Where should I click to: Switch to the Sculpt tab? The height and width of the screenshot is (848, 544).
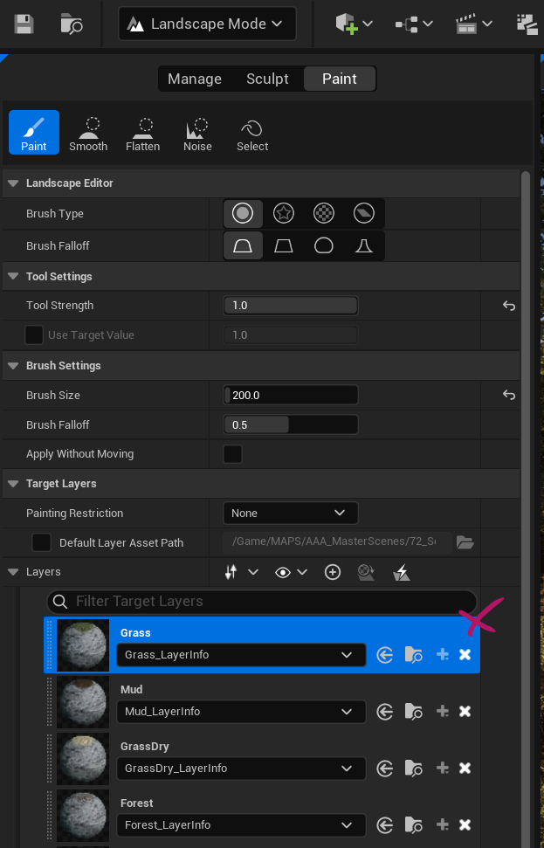pos(267,79)
